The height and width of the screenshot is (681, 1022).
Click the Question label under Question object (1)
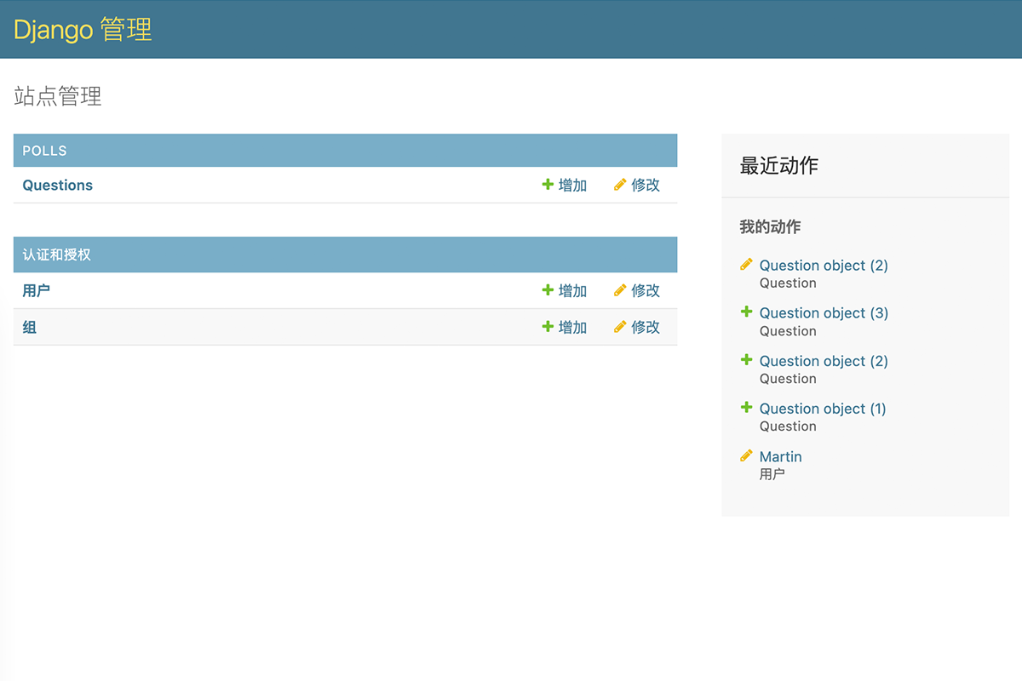[x=788, y=426]
